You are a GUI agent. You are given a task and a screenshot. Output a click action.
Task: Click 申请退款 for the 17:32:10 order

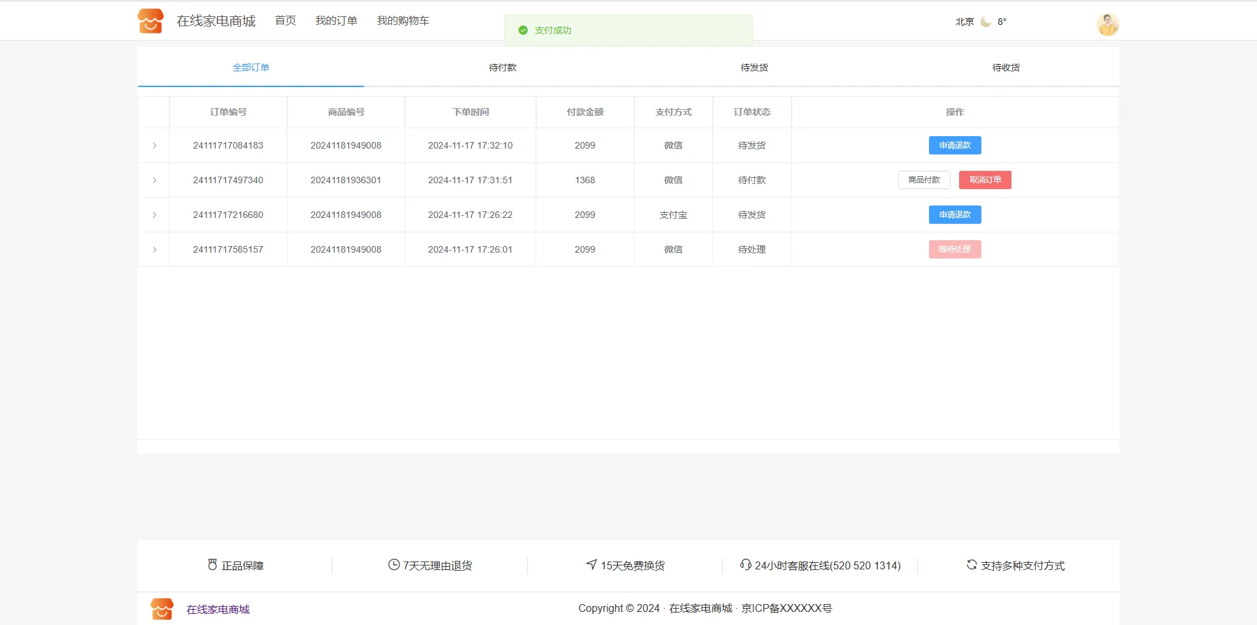(x=955, y=145)
